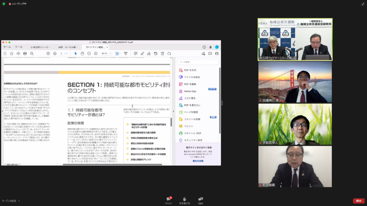Screen dimensions: 367x206
Task: Open the Zoom chat panel
Action: tap(168, 200)
